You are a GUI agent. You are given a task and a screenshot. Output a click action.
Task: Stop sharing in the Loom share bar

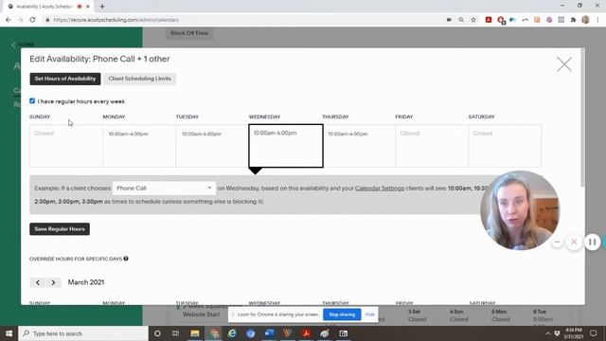[342, 314]
